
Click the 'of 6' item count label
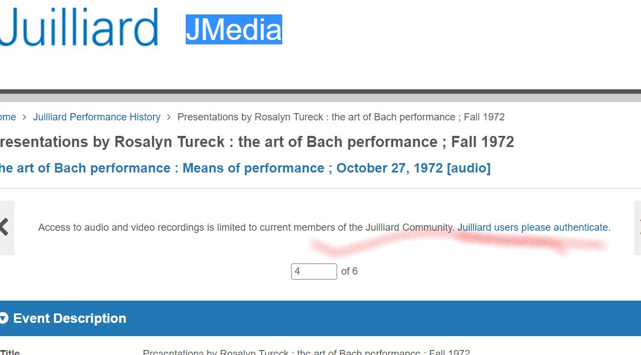(x=349, y=272)
